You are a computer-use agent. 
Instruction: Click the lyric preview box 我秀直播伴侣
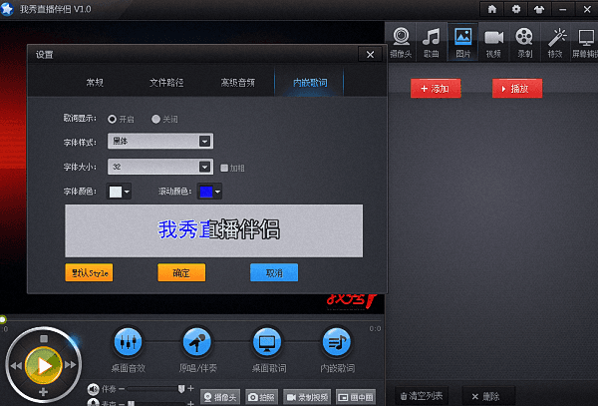(x=213, y=230)
